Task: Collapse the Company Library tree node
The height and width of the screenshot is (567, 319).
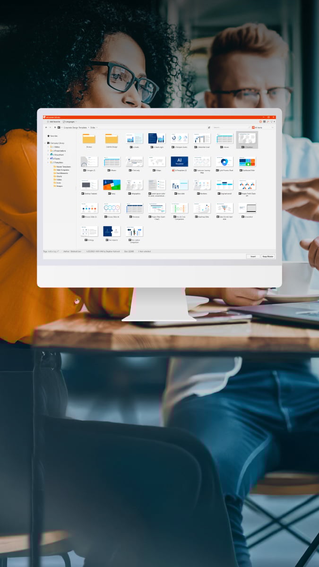Action: 46,143
